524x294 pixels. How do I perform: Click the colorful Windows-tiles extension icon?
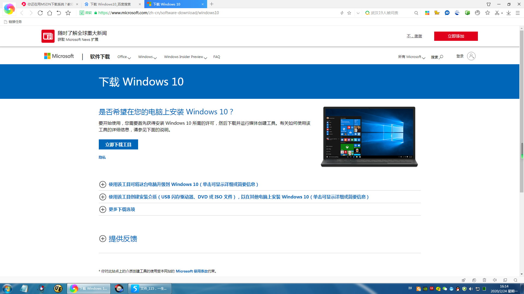[x=427, y=13]
